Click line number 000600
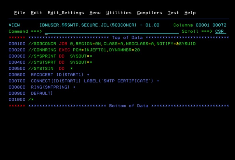Screen dimensions: 235x160 pyautogui.click(x=17, y=75)
